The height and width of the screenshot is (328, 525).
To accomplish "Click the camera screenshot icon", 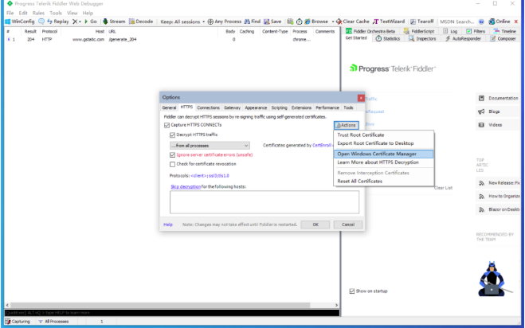I will click(x=290, y=21).
